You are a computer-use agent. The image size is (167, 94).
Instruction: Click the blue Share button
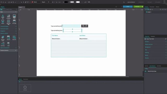[x=128, y=7]
